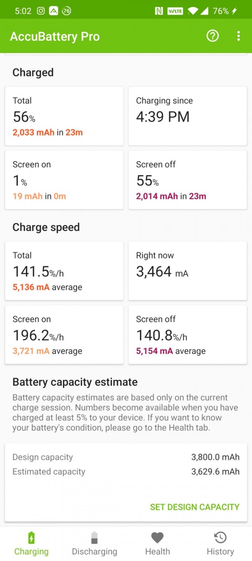Tap the Discharging battery icon
Screen dimensions: 252x561
[94, 537]
